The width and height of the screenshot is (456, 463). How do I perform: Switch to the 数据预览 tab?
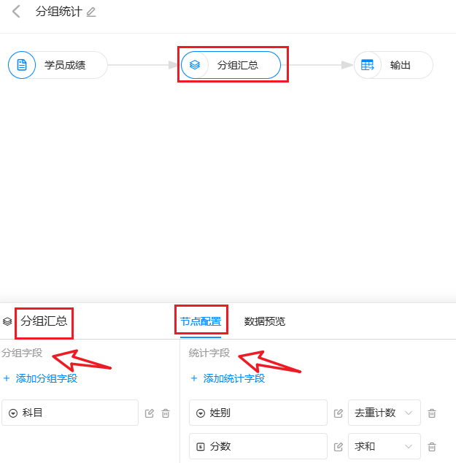point(265,321)
